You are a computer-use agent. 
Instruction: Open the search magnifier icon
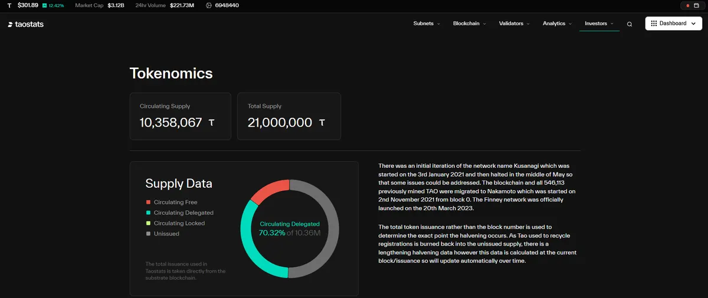coord(630,24)
